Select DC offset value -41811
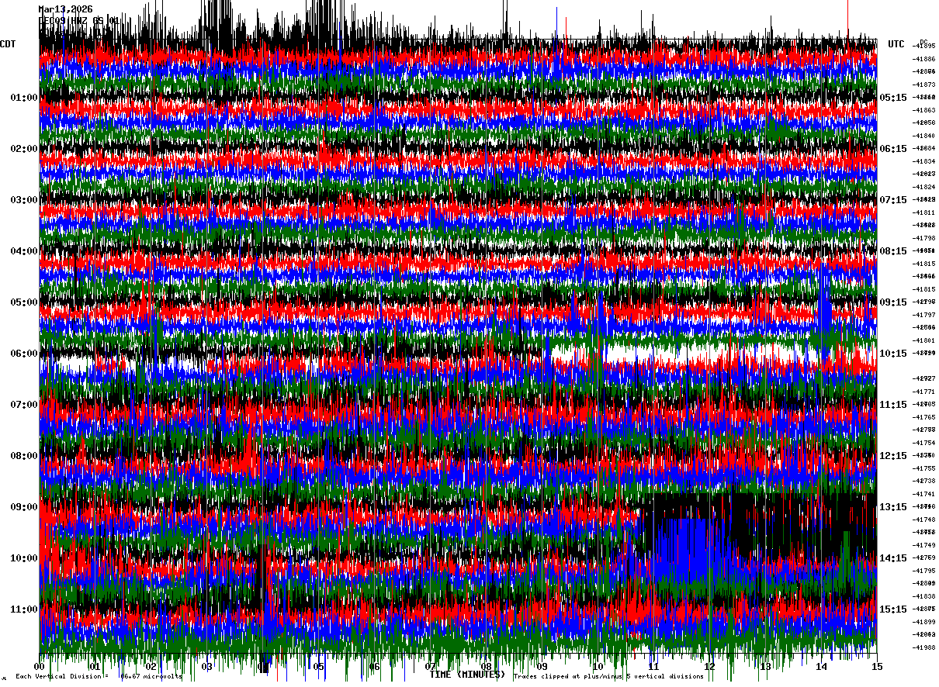This screenshot has height=687, width=939. point(923,212)
